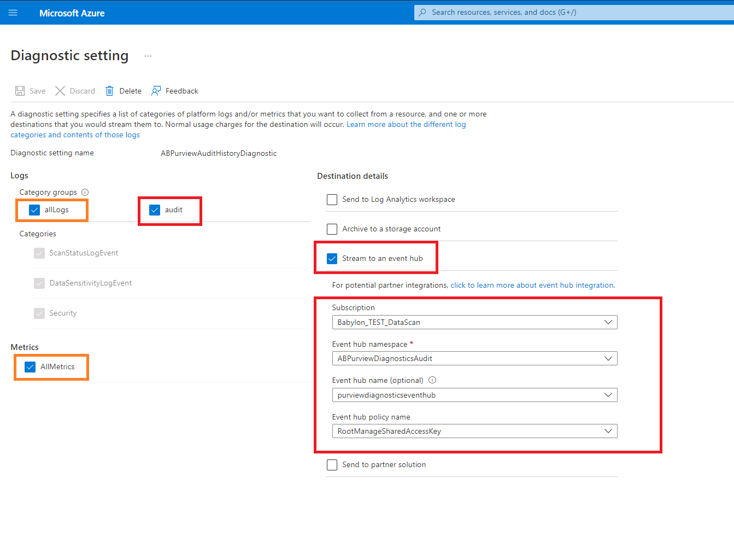Viewport: 734px width, 553px height.
Task: Open the Event hub name dropdown
Action: (x=474, y=395)
